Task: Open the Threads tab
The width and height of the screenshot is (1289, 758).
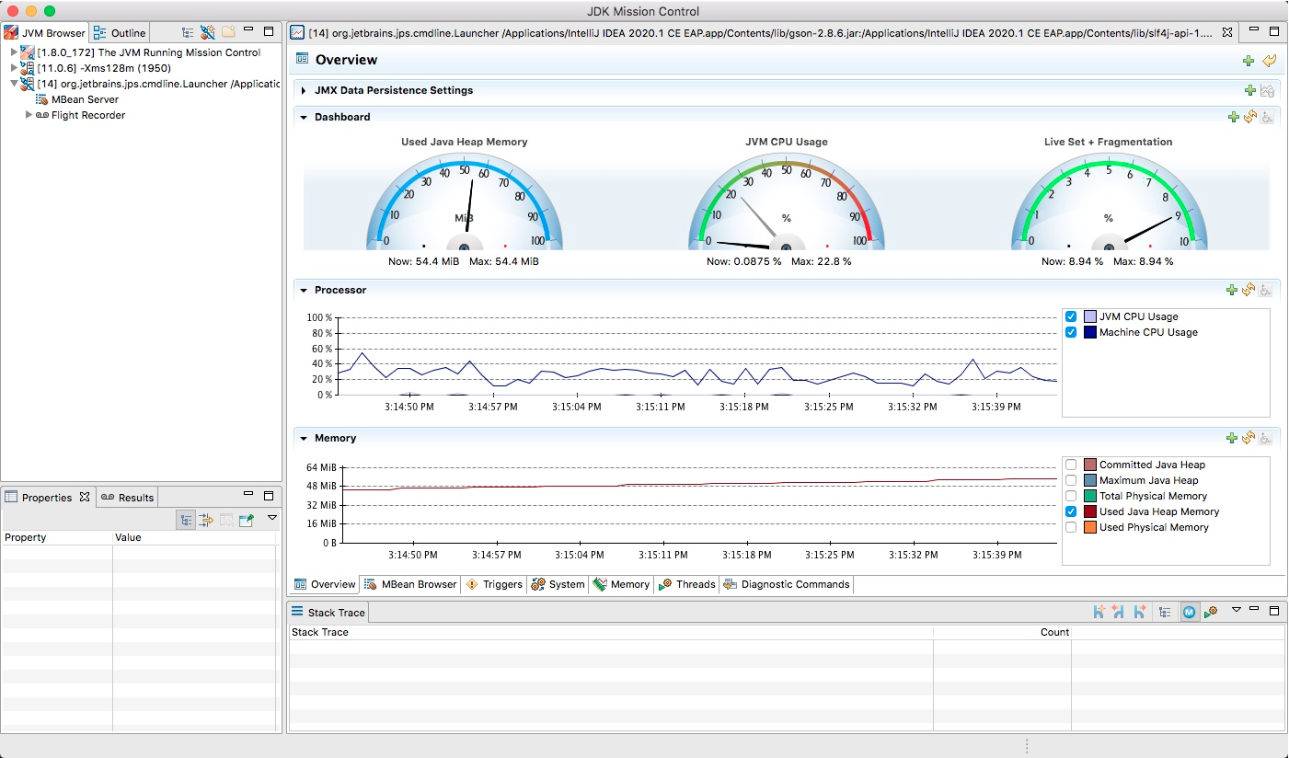Action: click(x=687, y=584)
